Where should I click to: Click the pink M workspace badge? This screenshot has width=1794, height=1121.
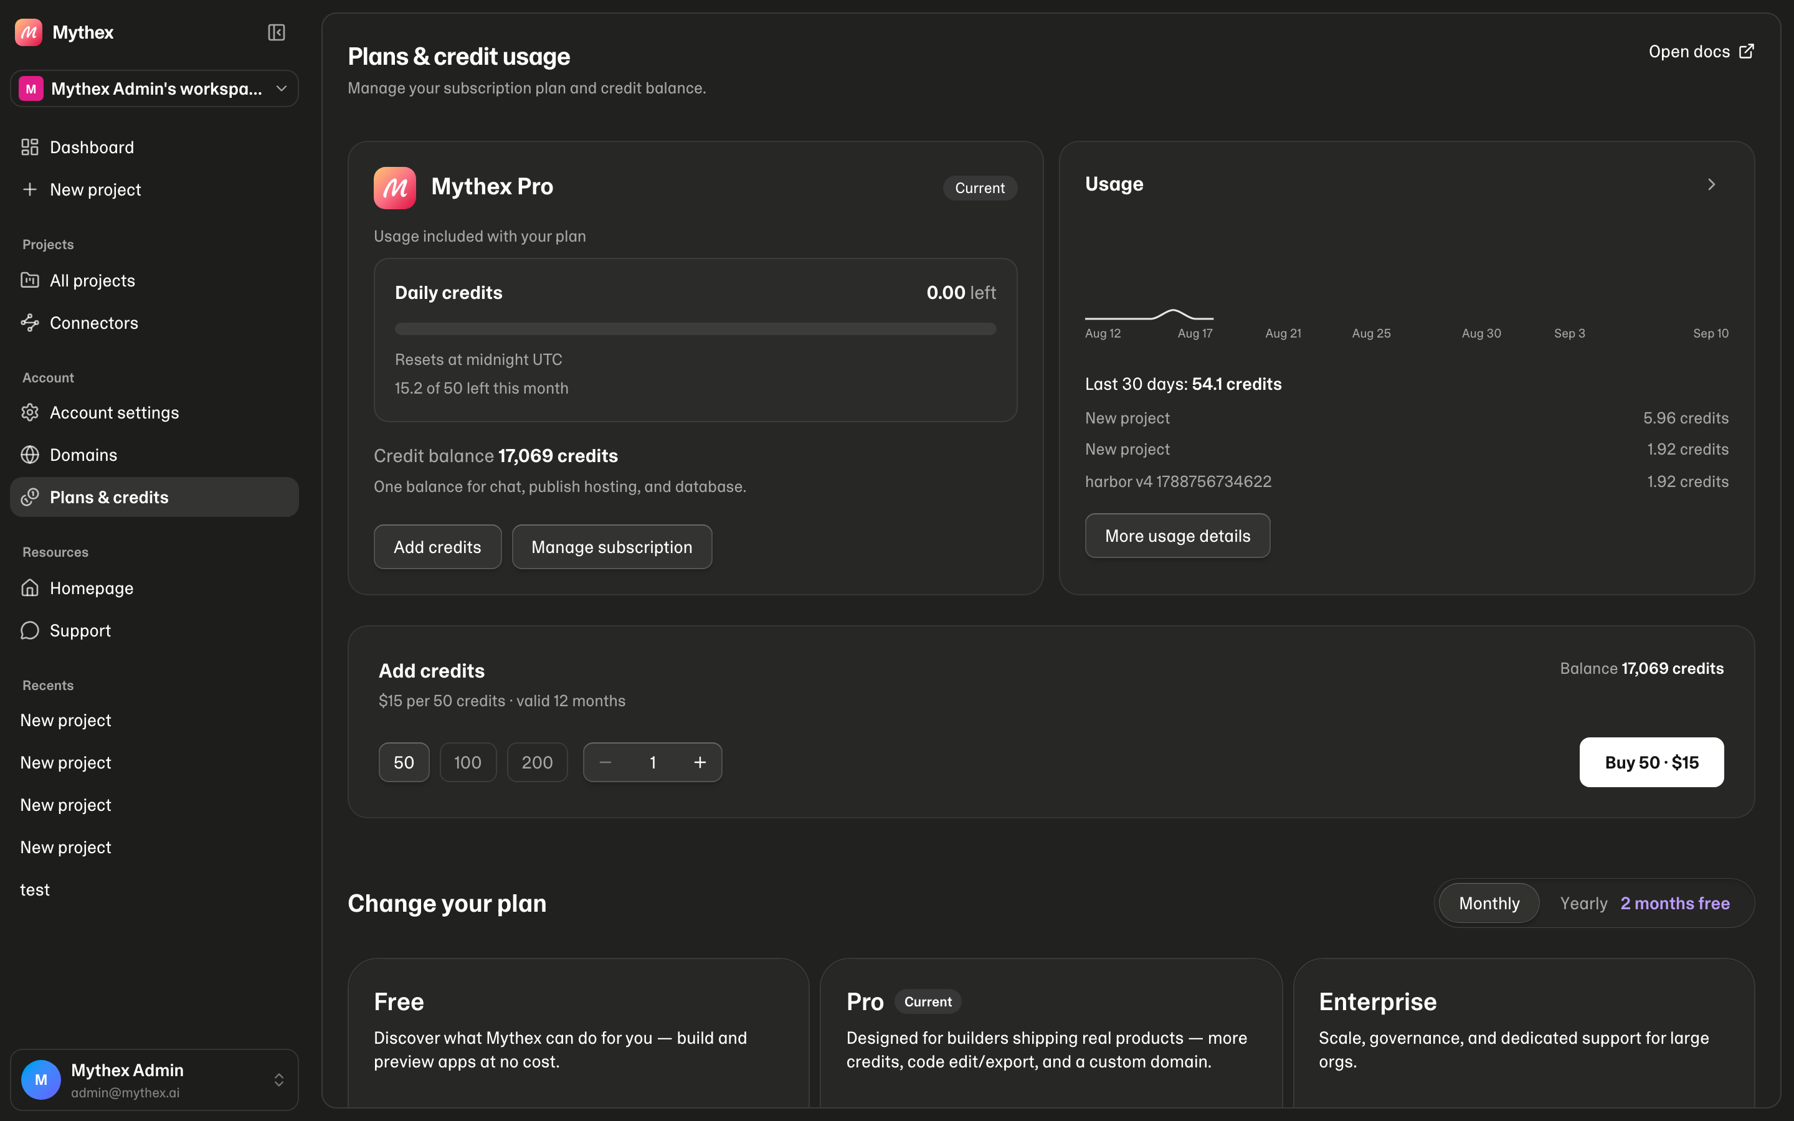pos(31,88)
